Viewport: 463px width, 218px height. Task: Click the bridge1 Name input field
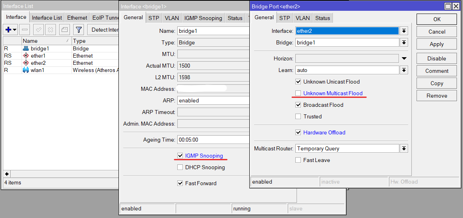(213, 31)
